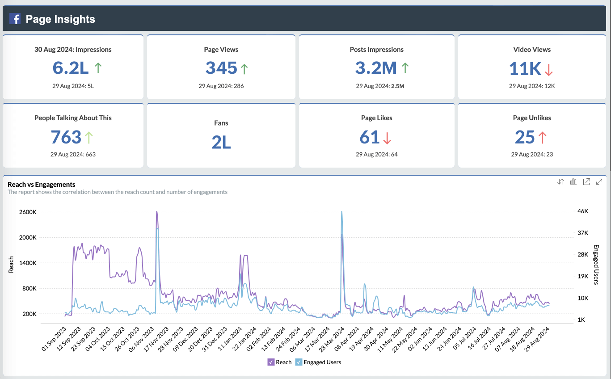Click the red down arrow beside Page Likes
This screenshot has height=379, width=611.
click(x=387, y=137)
